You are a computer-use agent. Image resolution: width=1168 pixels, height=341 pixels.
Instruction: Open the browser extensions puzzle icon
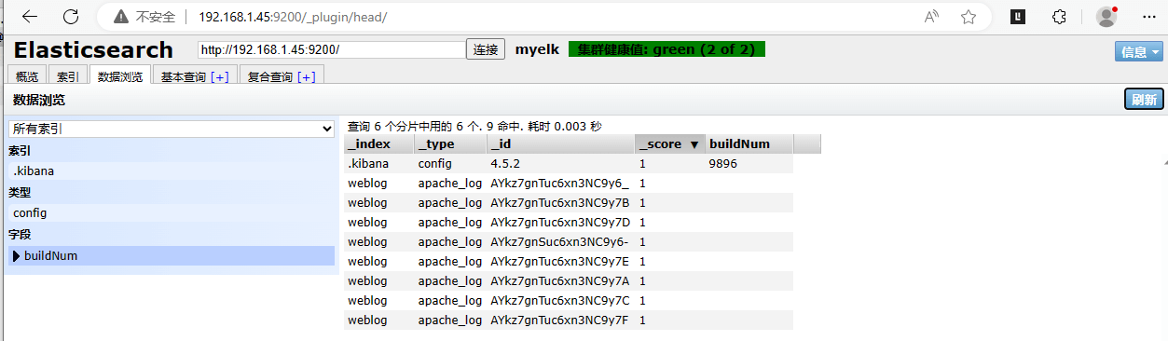click(1059, 17)
